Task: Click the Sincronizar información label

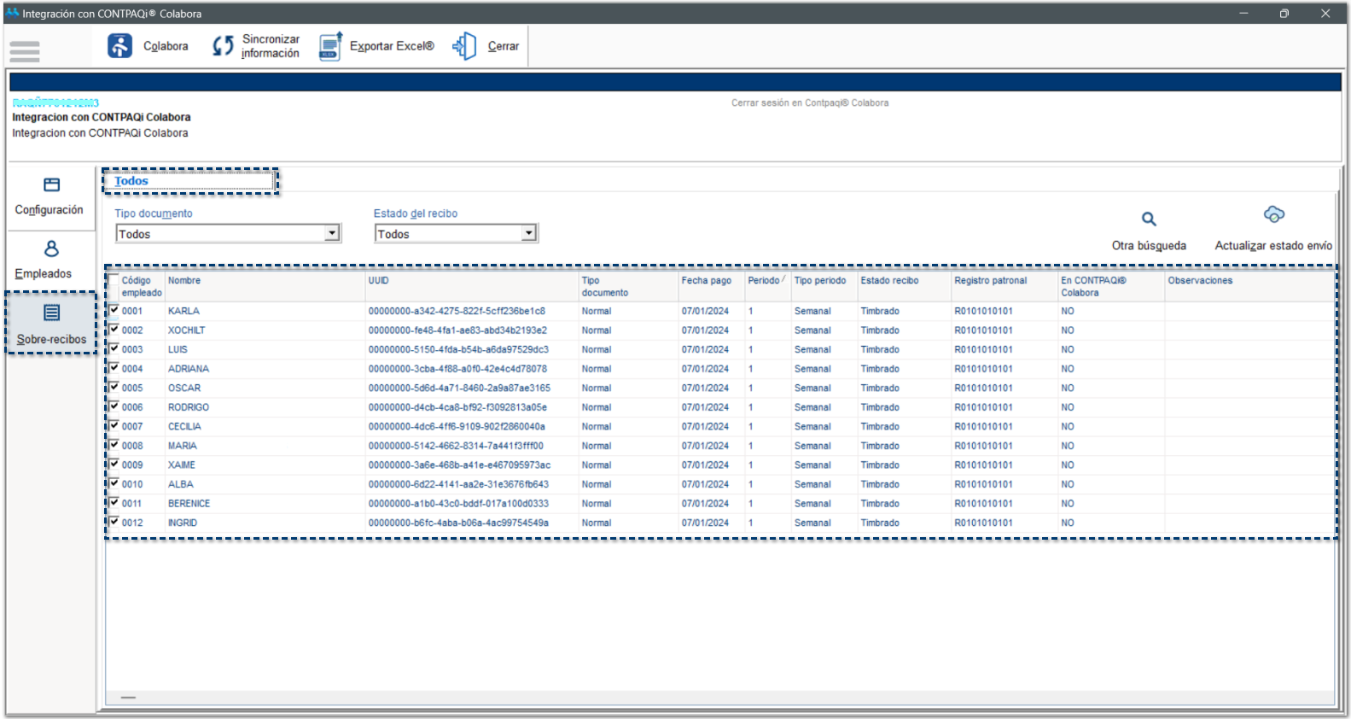Action: point(271,46)
